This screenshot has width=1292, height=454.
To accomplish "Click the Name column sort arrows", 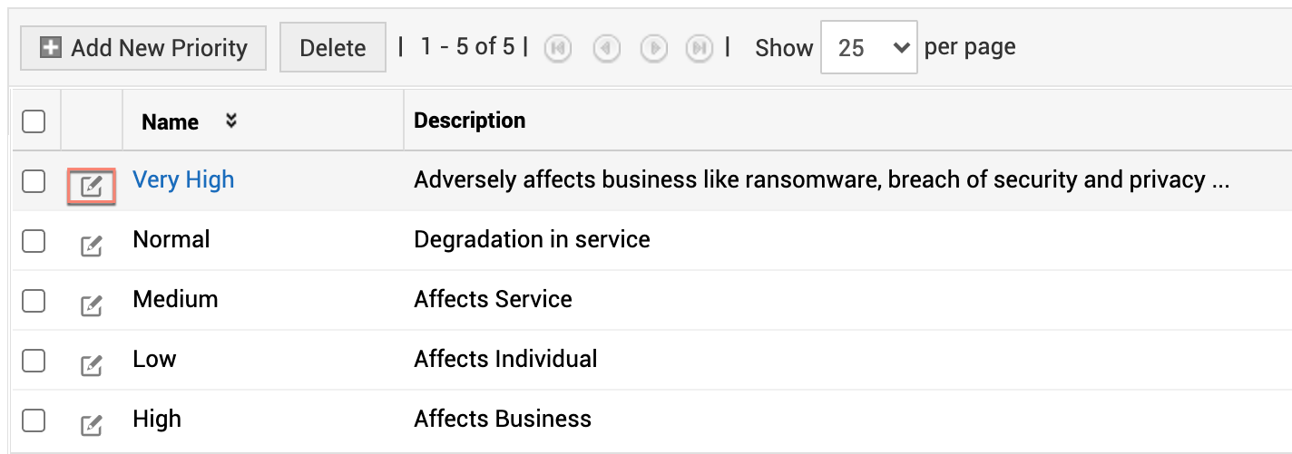I will [231, 121].
